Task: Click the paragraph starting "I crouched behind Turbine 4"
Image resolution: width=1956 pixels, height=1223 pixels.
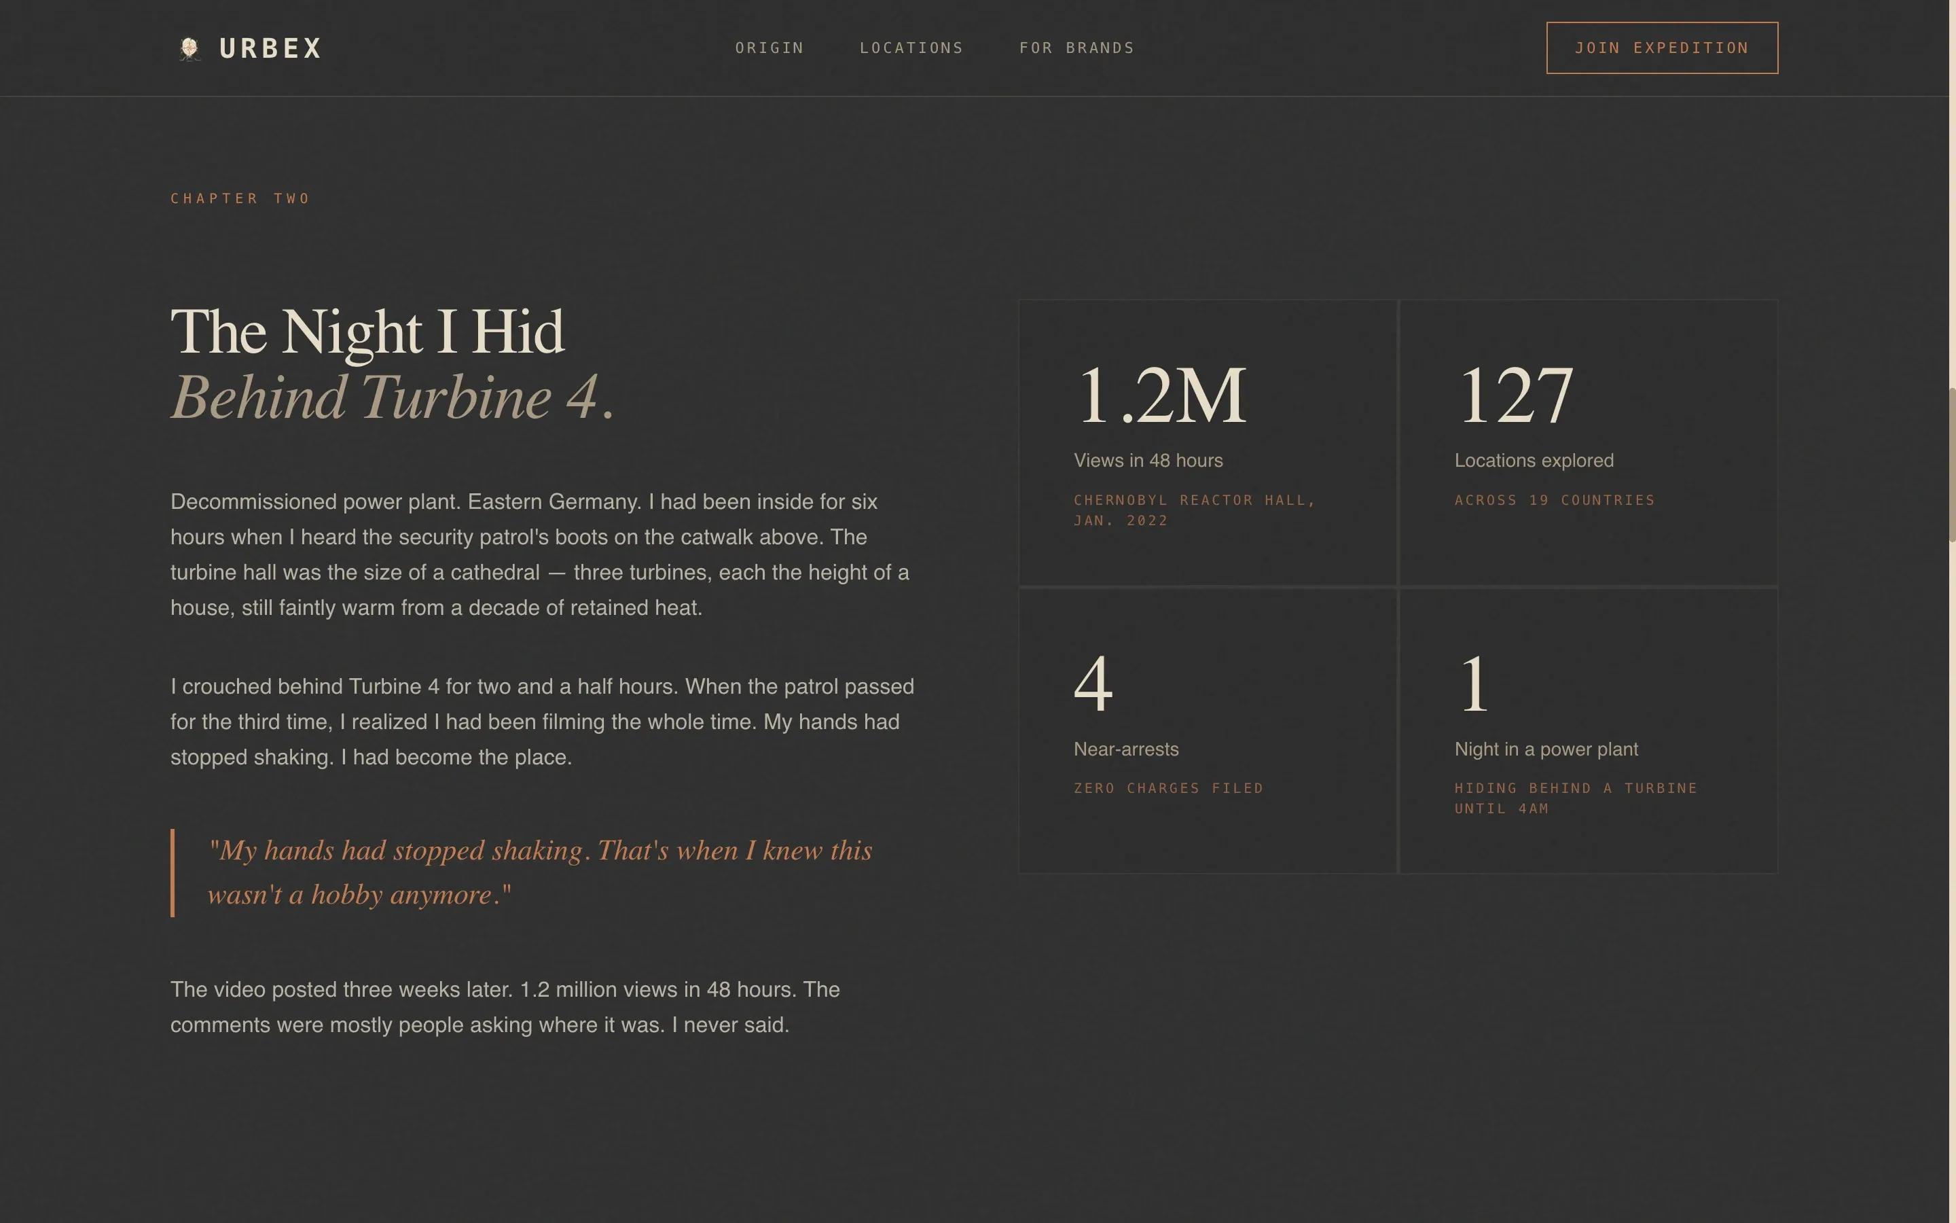Action: click(x=543, y=722)
